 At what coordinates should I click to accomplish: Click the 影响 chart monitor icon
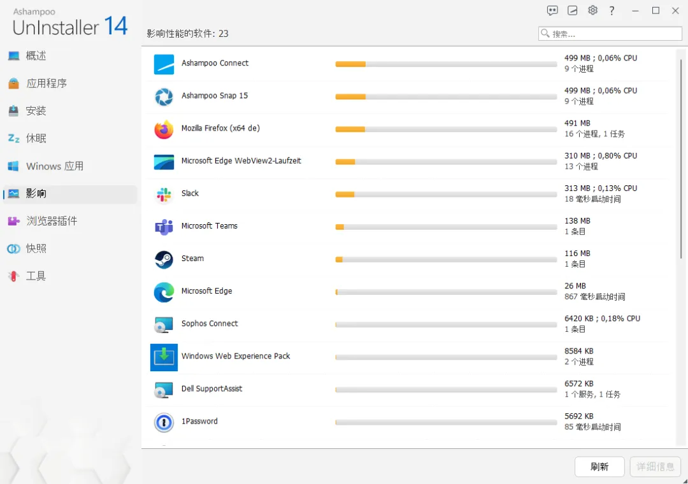tap(13, 194)
